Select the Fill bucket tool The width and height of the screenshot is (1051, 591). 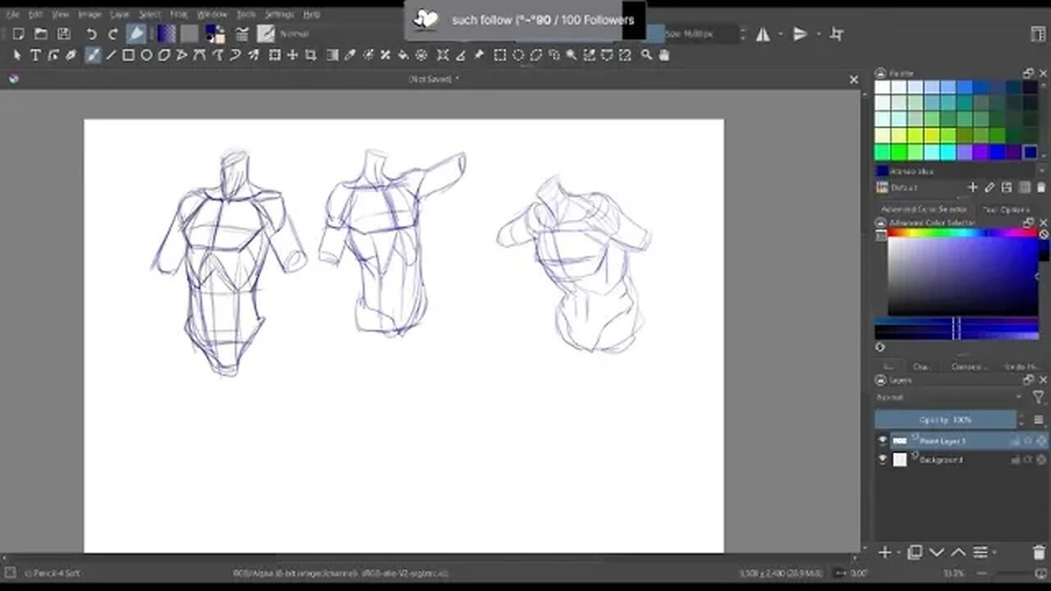pos(403,55)
